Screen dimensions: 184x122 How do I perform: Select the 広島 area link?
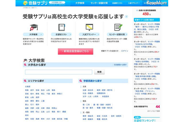pyautogui.click(x=43, y=112)
